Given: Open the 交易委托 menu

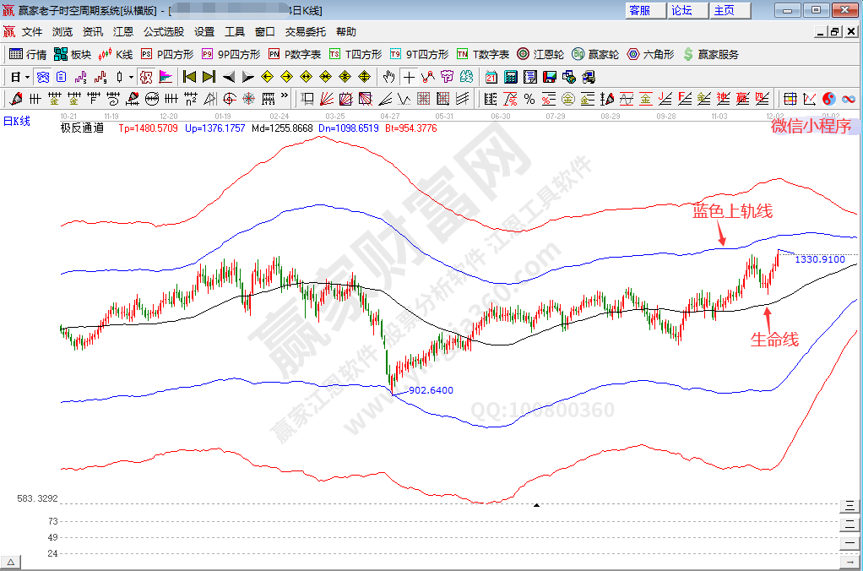Looking at the screenshot, I should click(x=305, y=31).
